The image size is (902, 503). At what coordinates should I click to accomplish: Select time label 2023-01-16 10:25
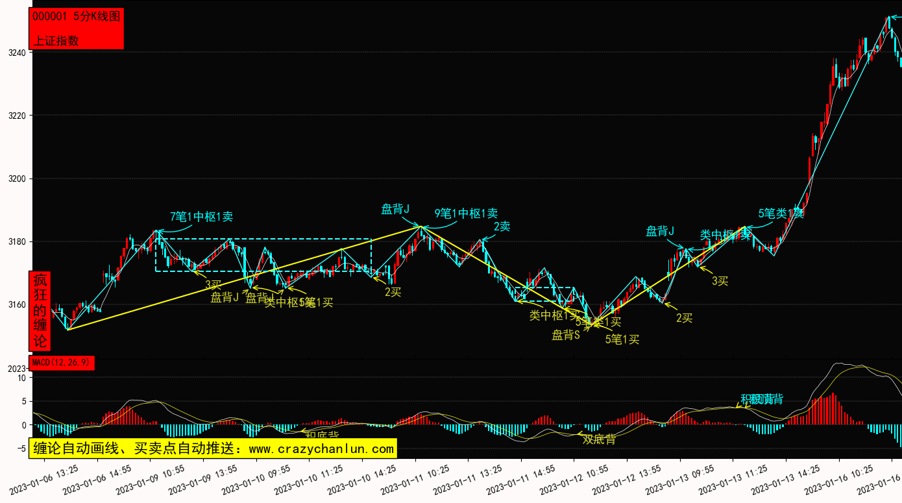pos(840,479)
